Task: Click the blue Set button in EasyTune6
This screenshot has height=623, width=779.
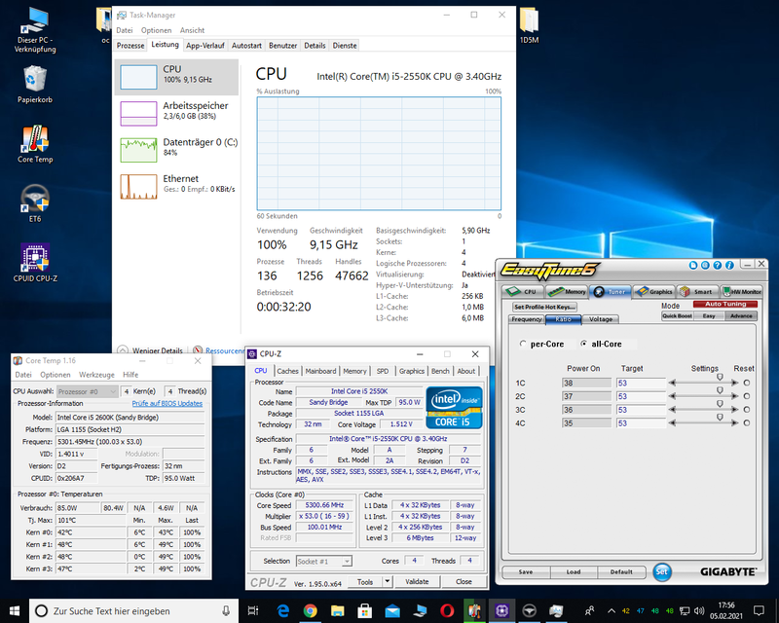Action: [x=662, y=571]
